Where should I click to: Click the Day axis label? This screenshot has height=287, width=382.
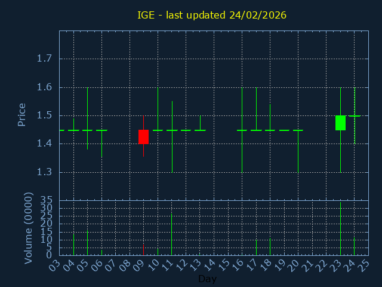[x=207, y=279]
